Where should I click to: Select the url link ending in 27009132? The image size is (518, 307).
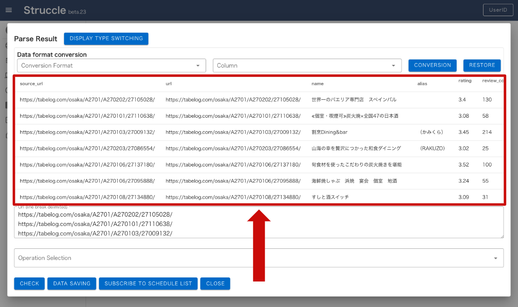(233, 132)
